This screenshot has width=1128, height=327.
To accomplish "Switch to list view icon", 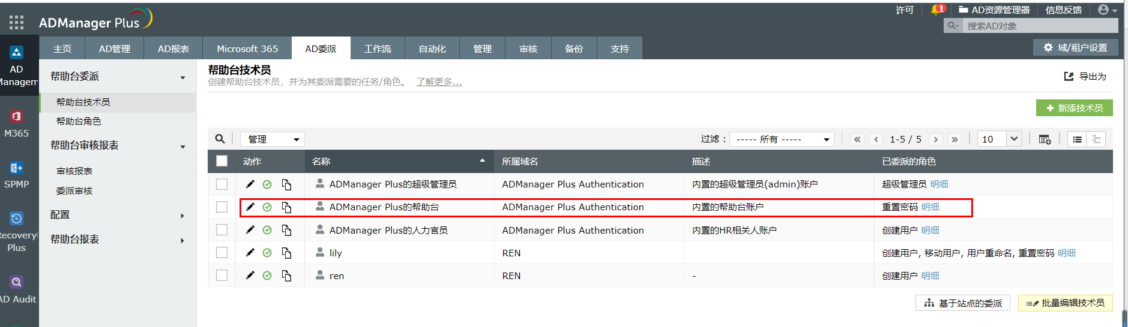I will [1078, 139].
